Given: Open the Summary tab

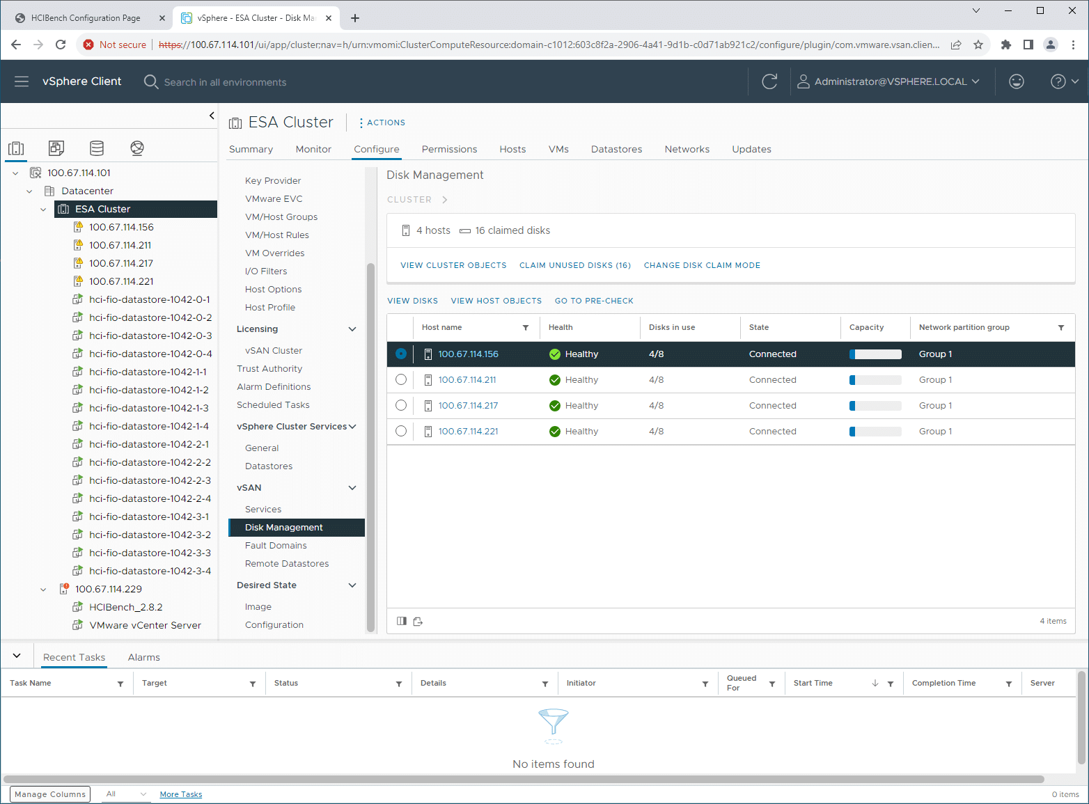Looking at the screenshot, I should point(251,149).
